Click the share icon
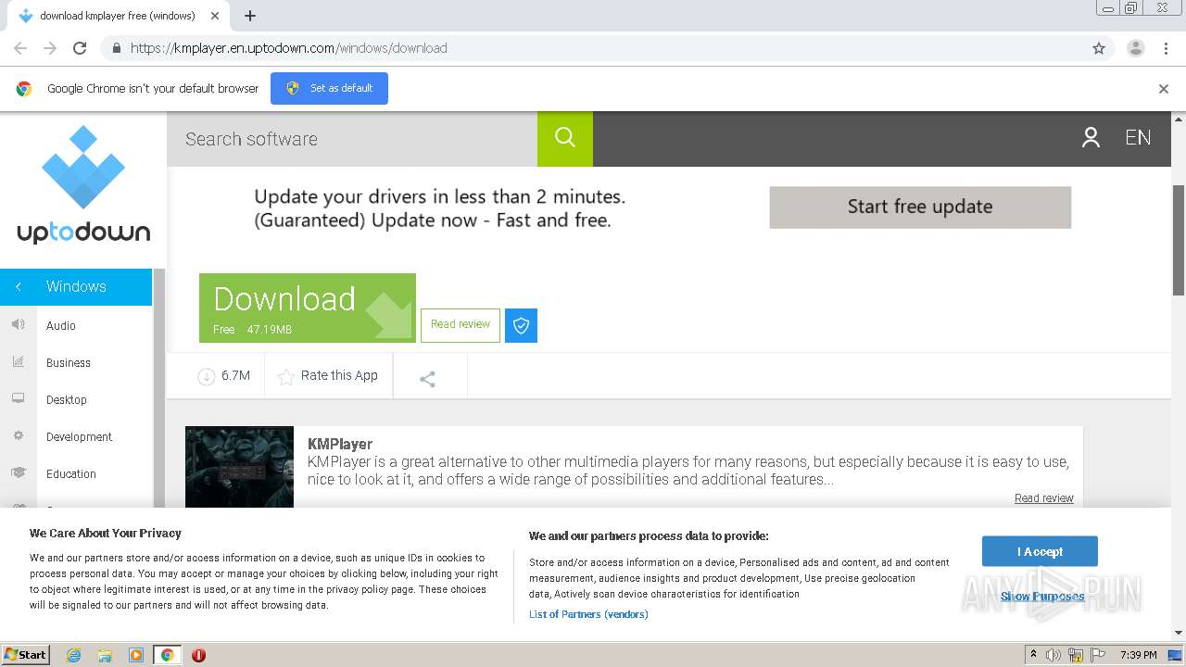The width and height of the screenshot is (1186, 667). (x=427, y=379)
